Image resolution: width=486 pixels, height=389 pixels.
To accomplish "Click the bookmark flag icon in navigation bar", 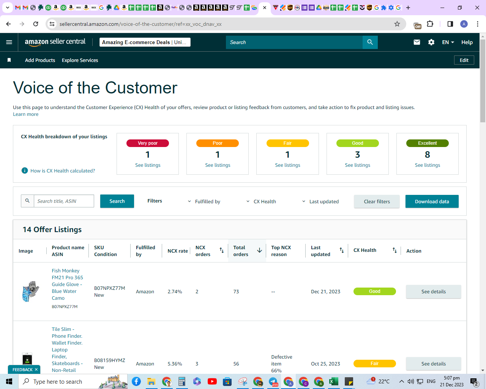I will (9, 60).
